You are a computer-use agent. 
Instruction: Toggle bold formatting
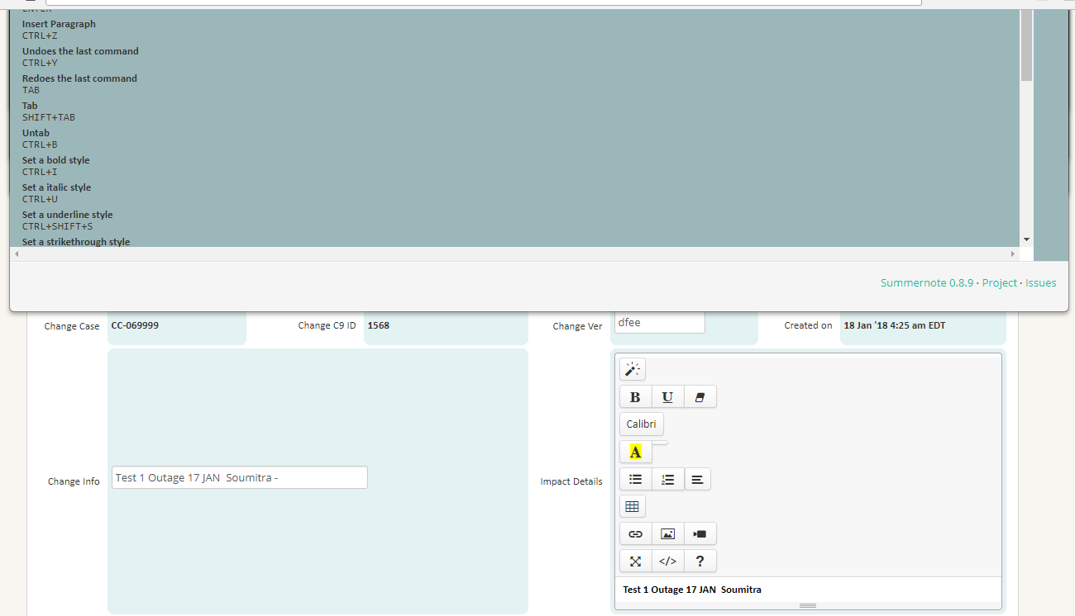tap(635, 396)
